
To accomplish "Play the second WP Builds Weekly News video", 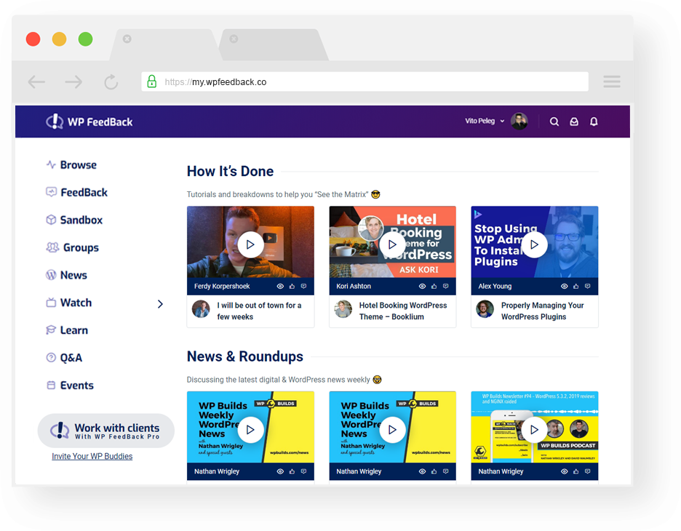I will [x=392, y=430].
